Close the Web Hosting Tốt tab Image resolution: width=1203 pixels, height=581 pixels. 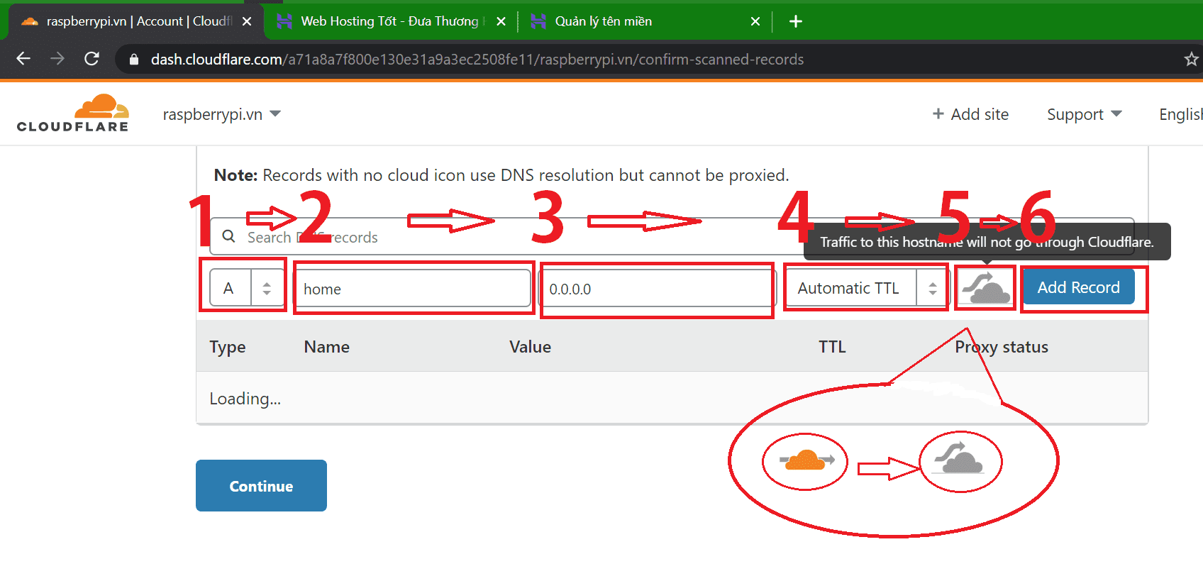(501, 21)
